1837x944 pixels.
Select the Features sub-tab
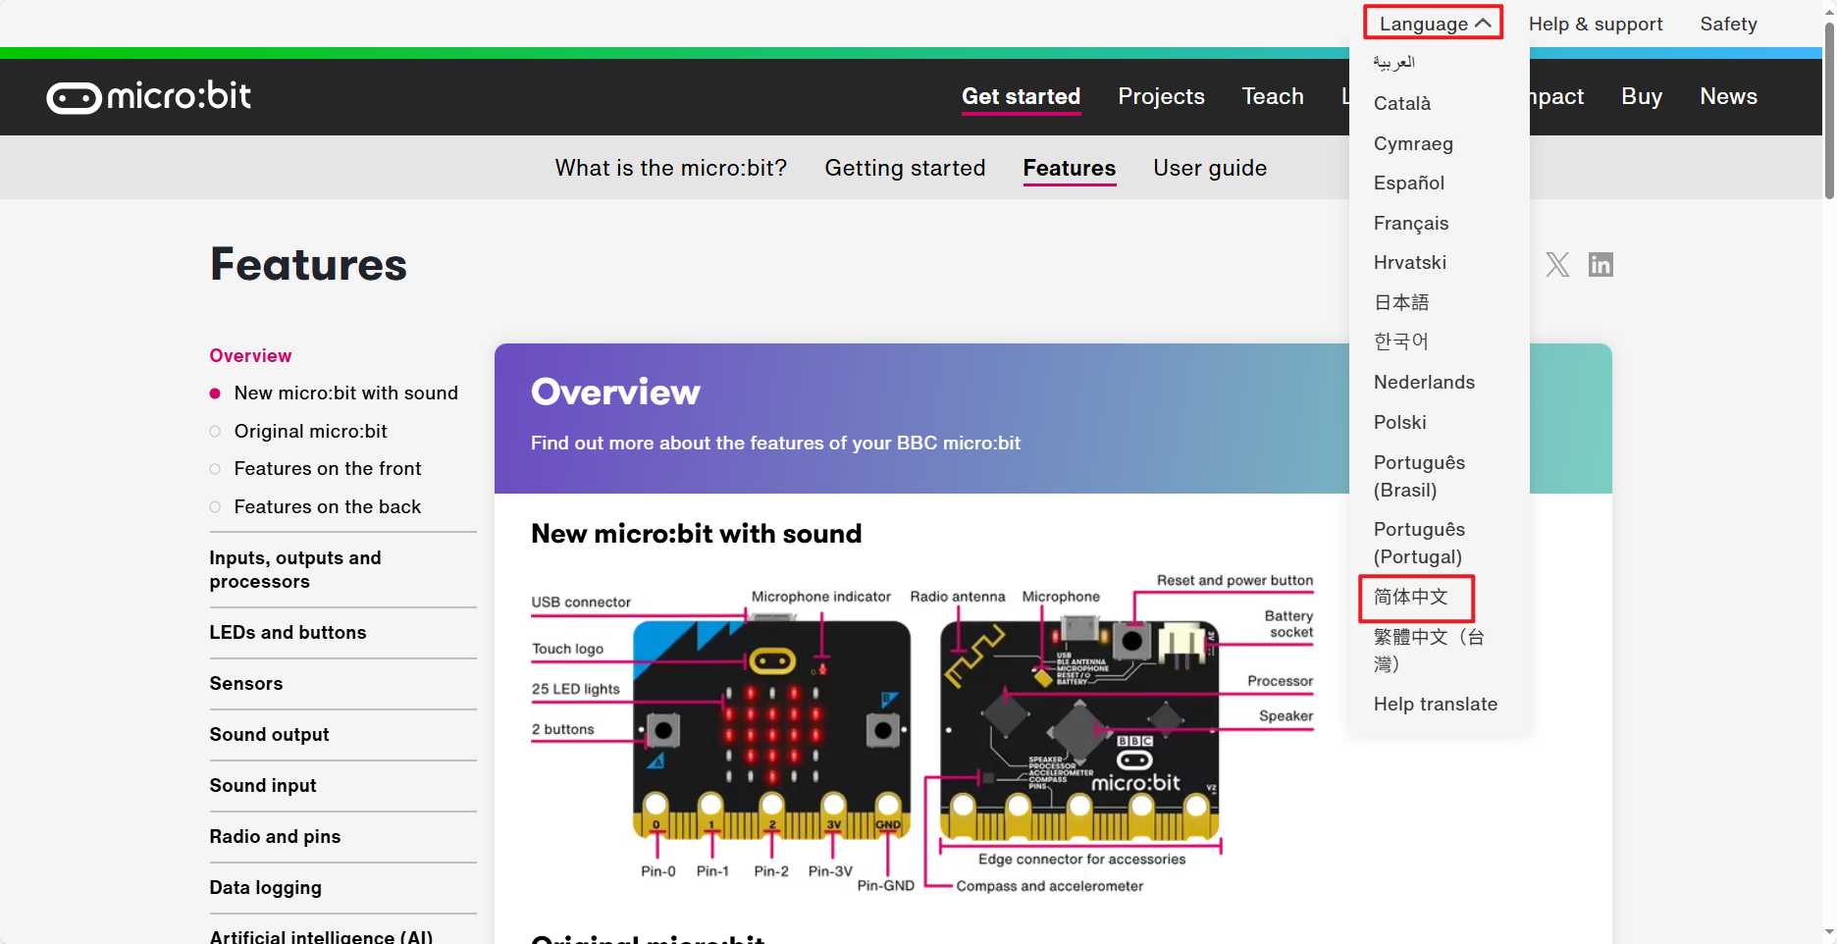(x=1069, y=168)
